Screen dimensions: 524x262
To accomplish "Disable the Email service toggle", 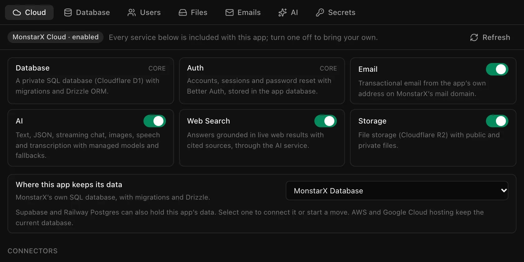I will pyautogui.click(x=497, y=69).
